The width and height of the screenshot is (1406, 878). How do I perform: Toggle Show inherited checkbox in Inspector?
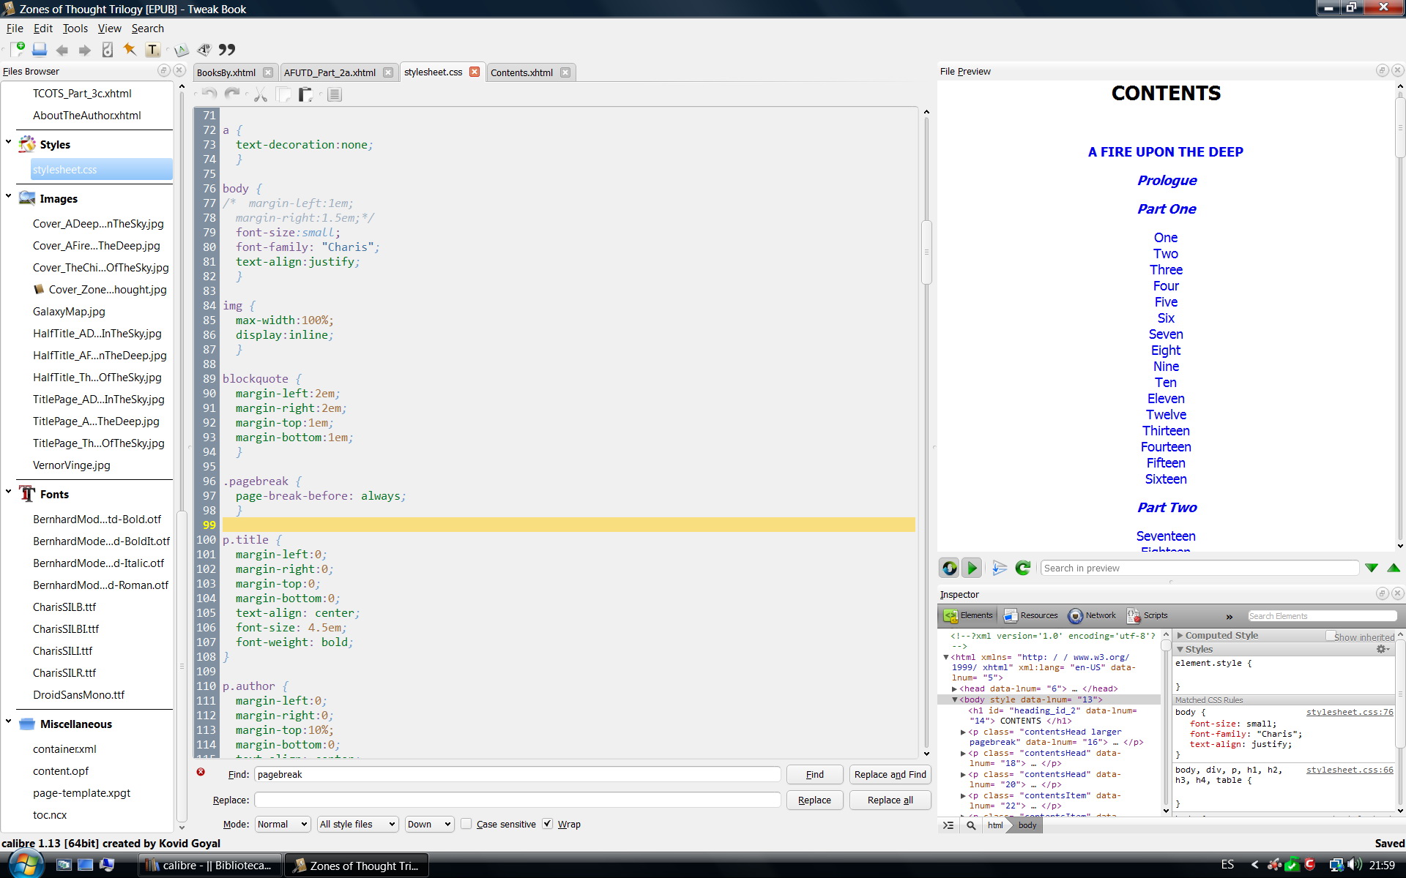pos(1331,637)
